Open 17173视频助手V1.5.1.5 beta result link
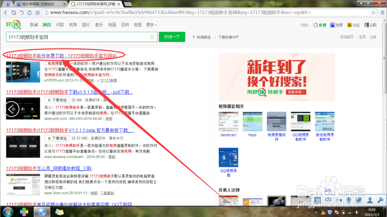The height and width of the screenshot is (217, 387). [70, 130]
